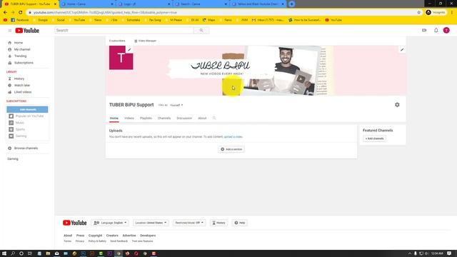Viewport: 457px width, 257px height.
Task: Switch to the Playlists tab
Action: coord(146,118)
